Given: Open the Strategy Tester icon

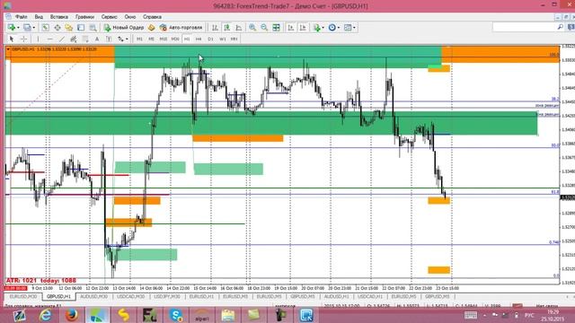Looking at the screenshot, I should tap(93, 28).
